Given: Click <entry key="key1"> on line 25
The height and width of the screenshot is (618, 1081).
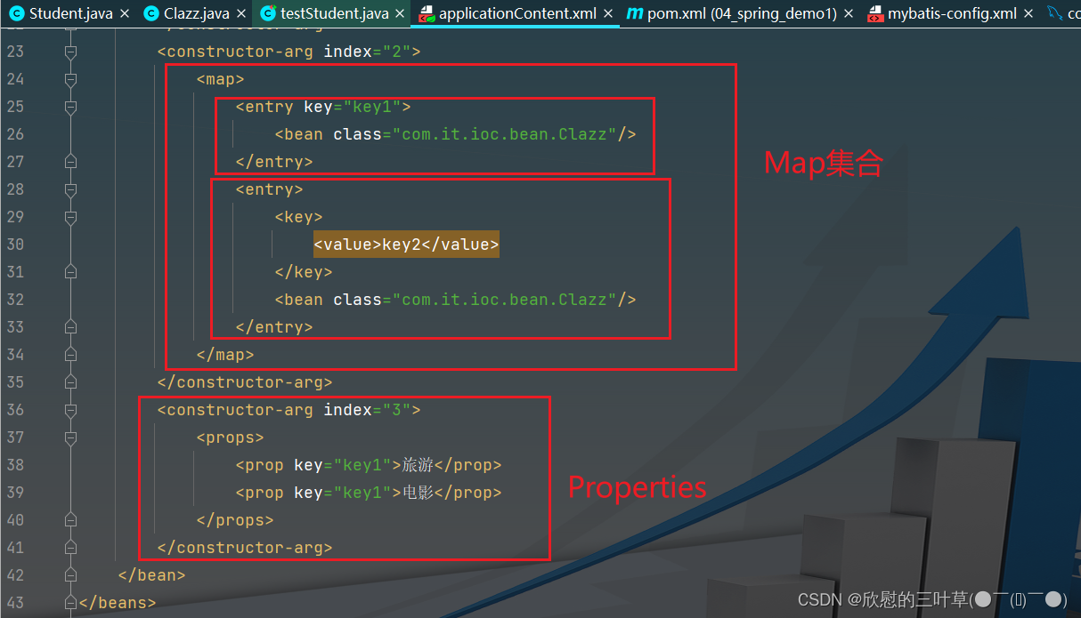Looking at the screenshot, I should click(322, 107).
